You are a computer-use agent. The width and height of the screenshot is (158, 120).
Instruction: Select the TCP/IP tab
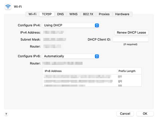tap(47, 14)
